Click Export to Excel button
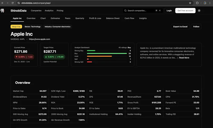213x128 pixels. [x=180, y=27]
